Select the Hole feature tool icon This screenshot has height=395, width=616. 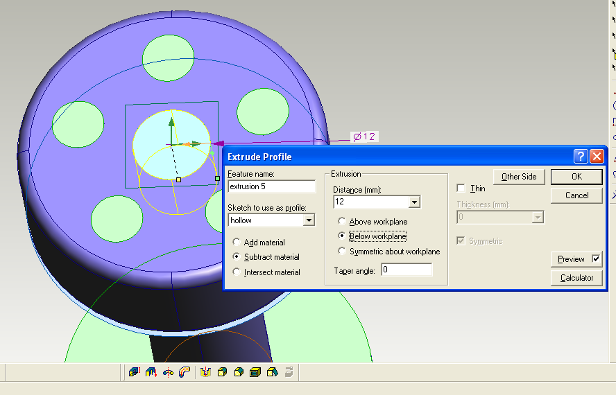coord(206,372)
